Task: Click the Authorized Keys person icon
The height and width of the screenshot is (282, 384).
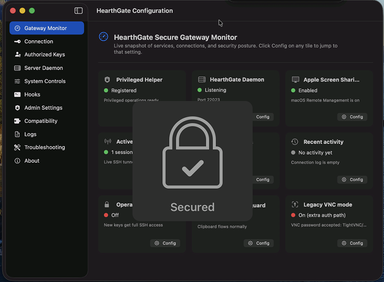Action: (17, 54)
